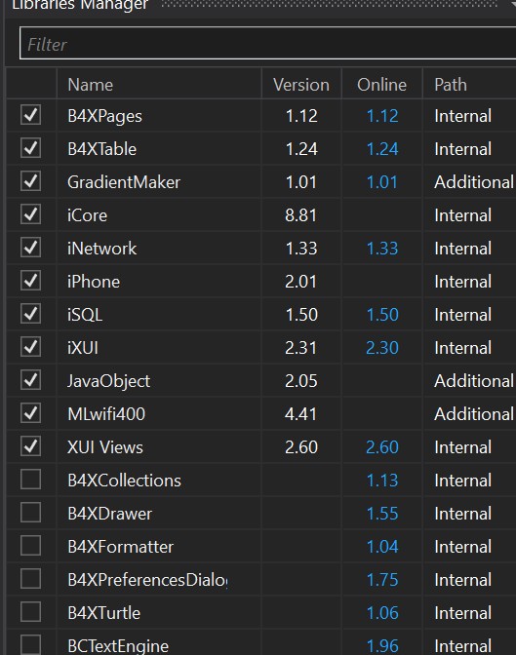Viewport: 516px width, 655px height.
Task: Enable the B4XCollections library checkbox
Action: [30, 480]
